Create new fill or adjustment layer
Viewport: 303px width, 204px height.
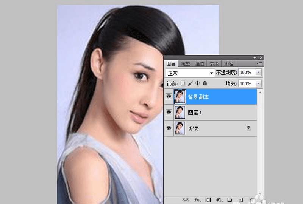219,200
